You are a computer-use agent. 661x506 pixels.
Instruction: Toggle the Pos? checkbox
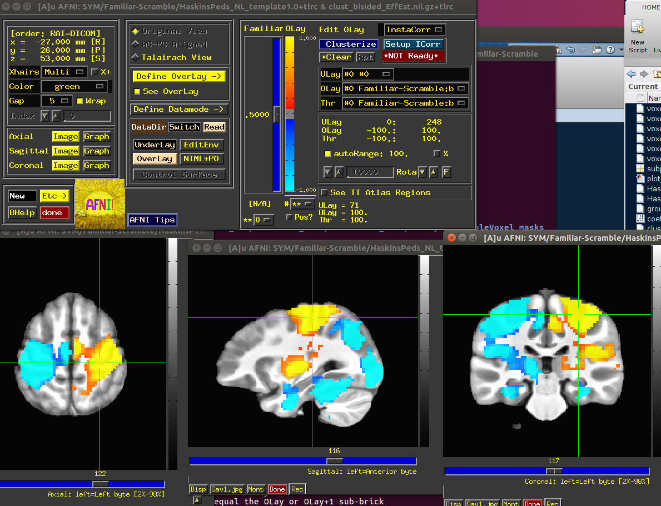tap(289, 217)
